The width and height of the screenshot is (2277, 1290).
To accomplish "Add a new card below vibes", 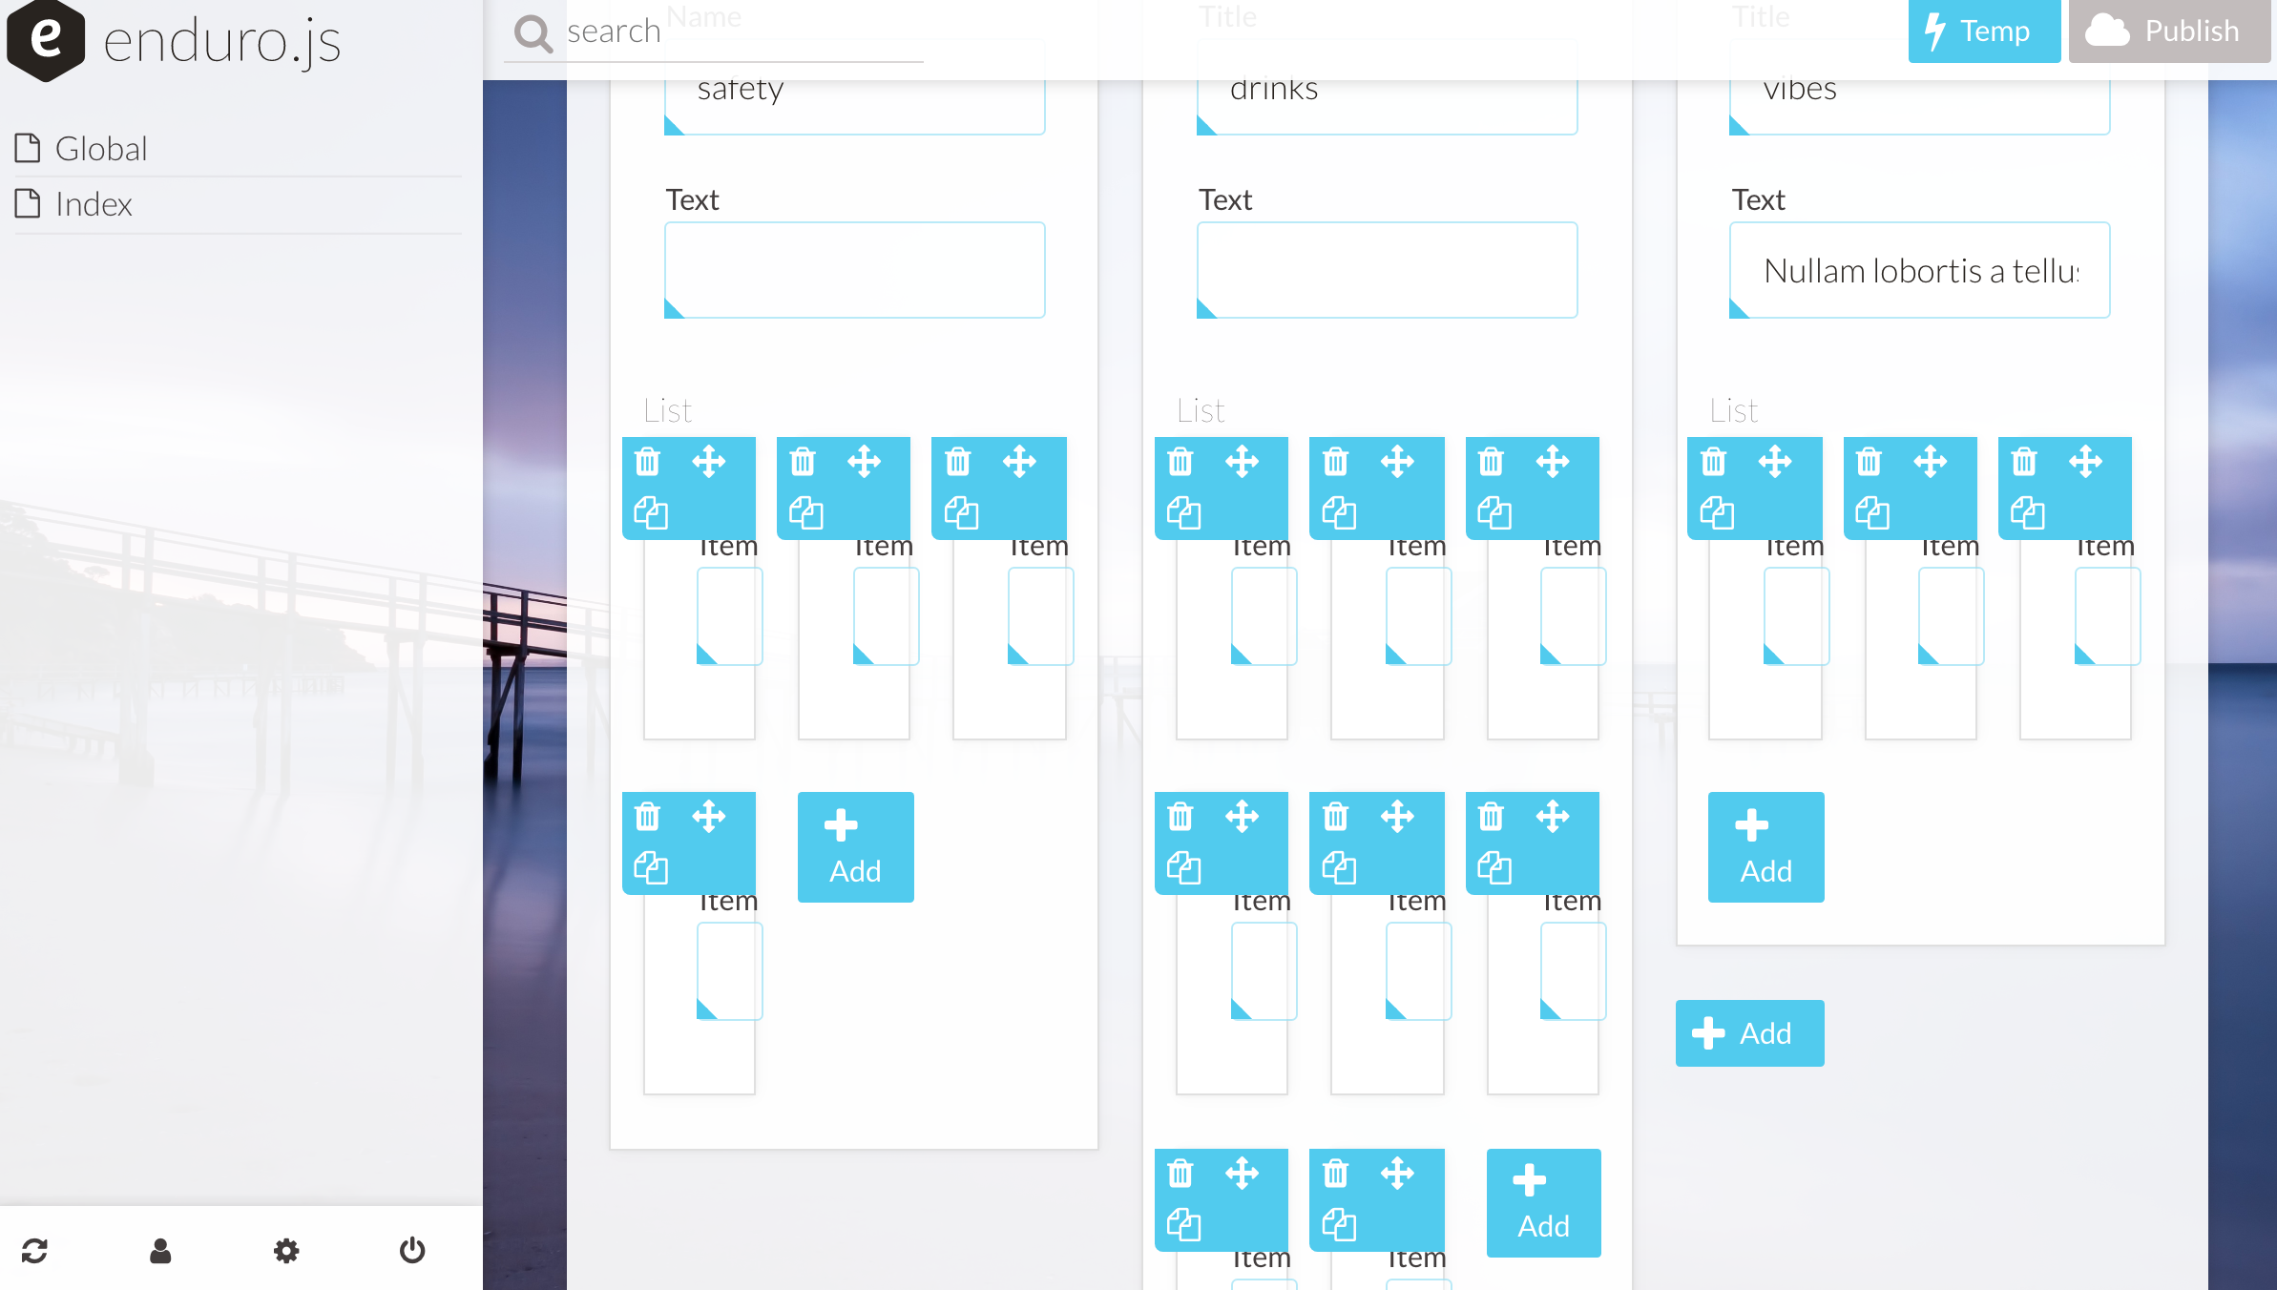I will (x=1750, y=1033).
